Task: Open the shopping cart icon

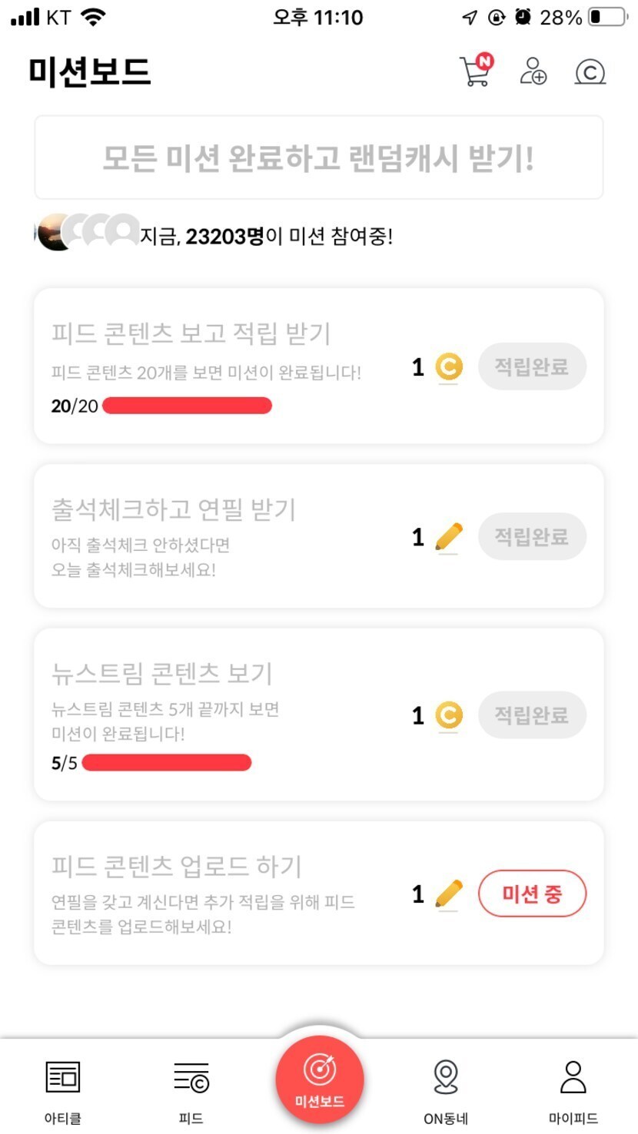Action: point(475,71)
